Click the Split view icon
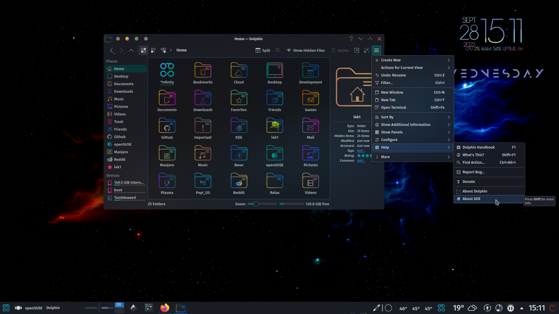This screenshot has width=559, height=314. tap(262, 50)
